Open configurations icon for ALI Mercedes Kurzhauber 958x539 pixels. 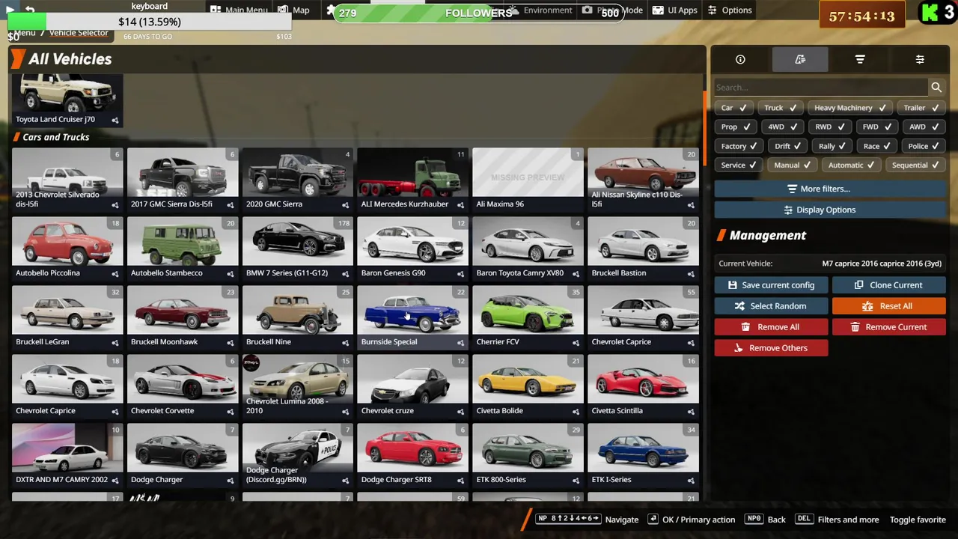461,204
